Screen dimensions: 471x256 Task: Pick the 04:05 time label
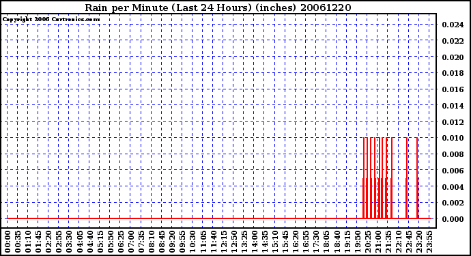click(79, 242)
